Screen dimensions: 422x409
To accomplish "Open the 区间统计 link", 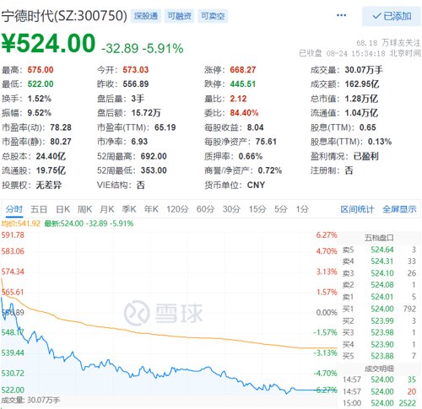I will 357,209.
